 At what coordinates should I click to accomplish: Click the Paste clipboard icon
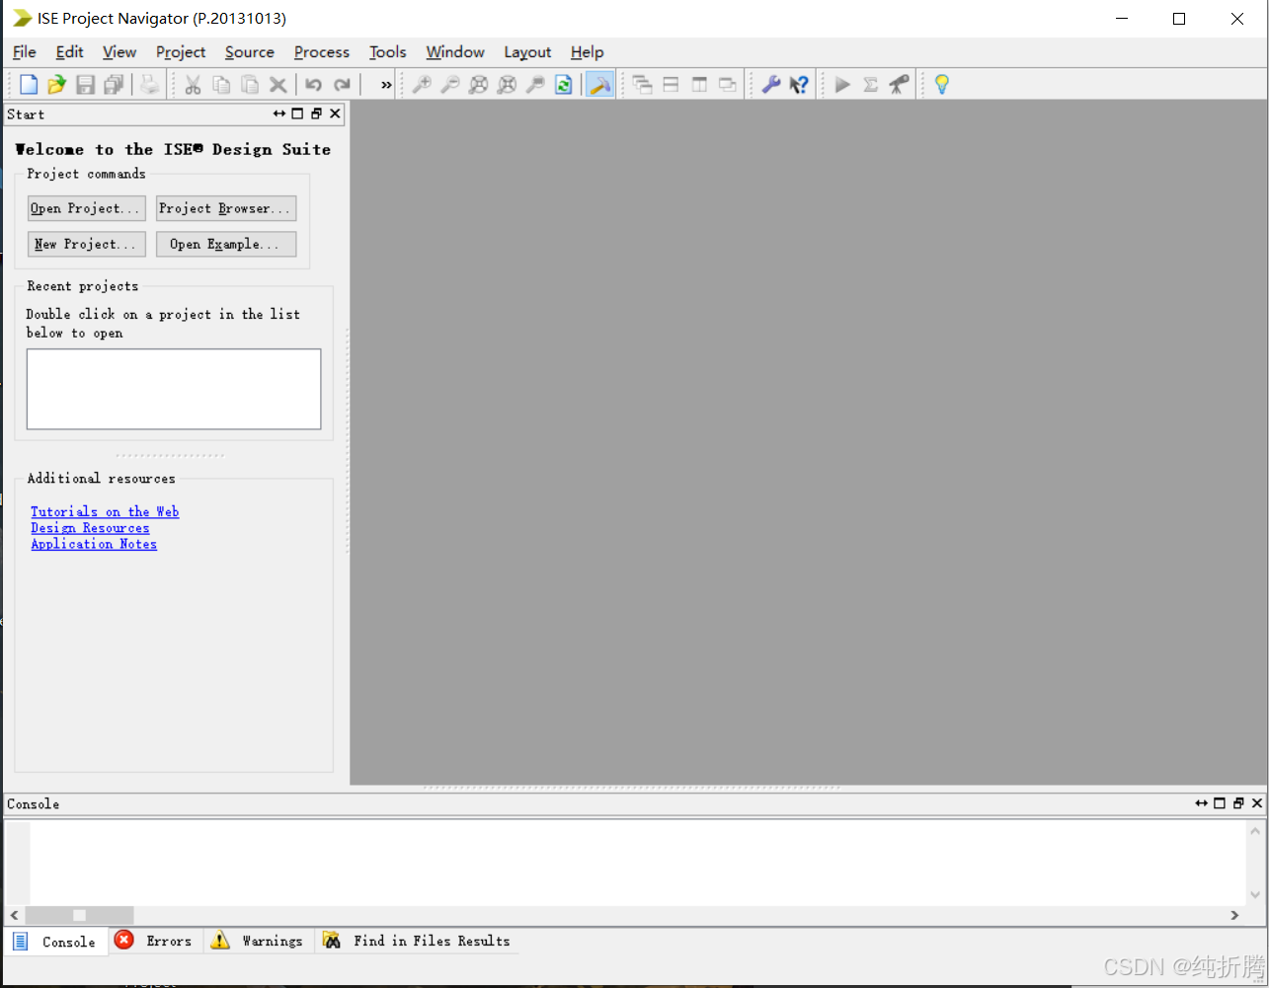250,85
